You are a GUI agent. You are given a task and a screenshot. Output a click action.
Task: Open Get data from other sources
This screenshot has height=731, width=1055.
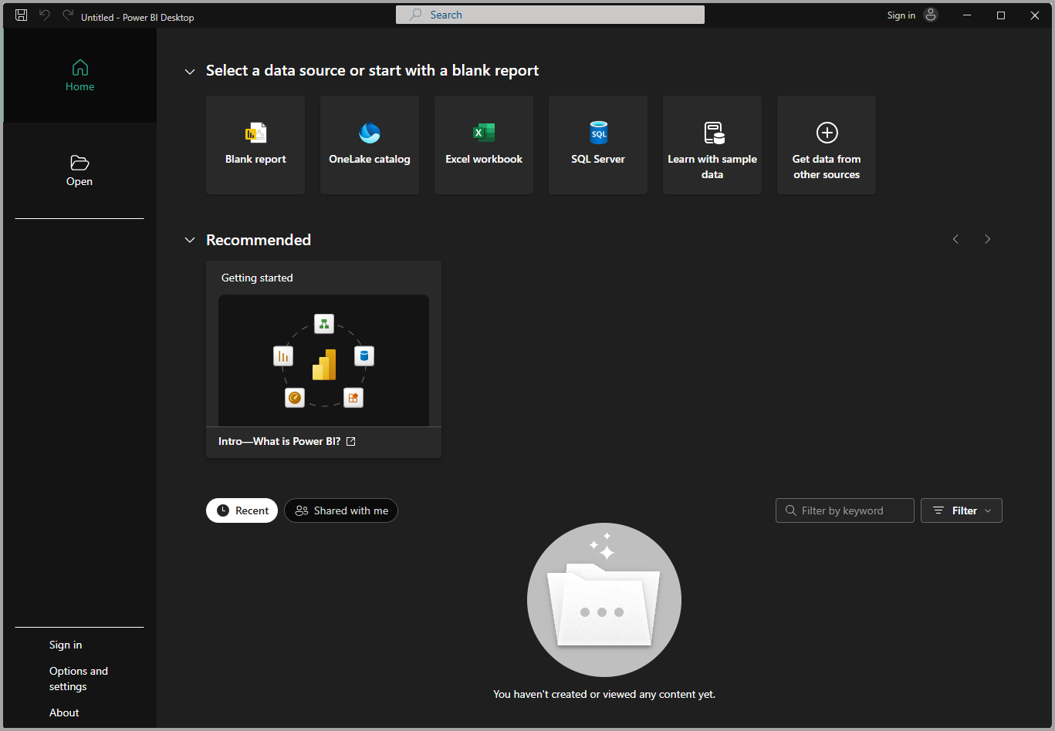coord(826,145)
